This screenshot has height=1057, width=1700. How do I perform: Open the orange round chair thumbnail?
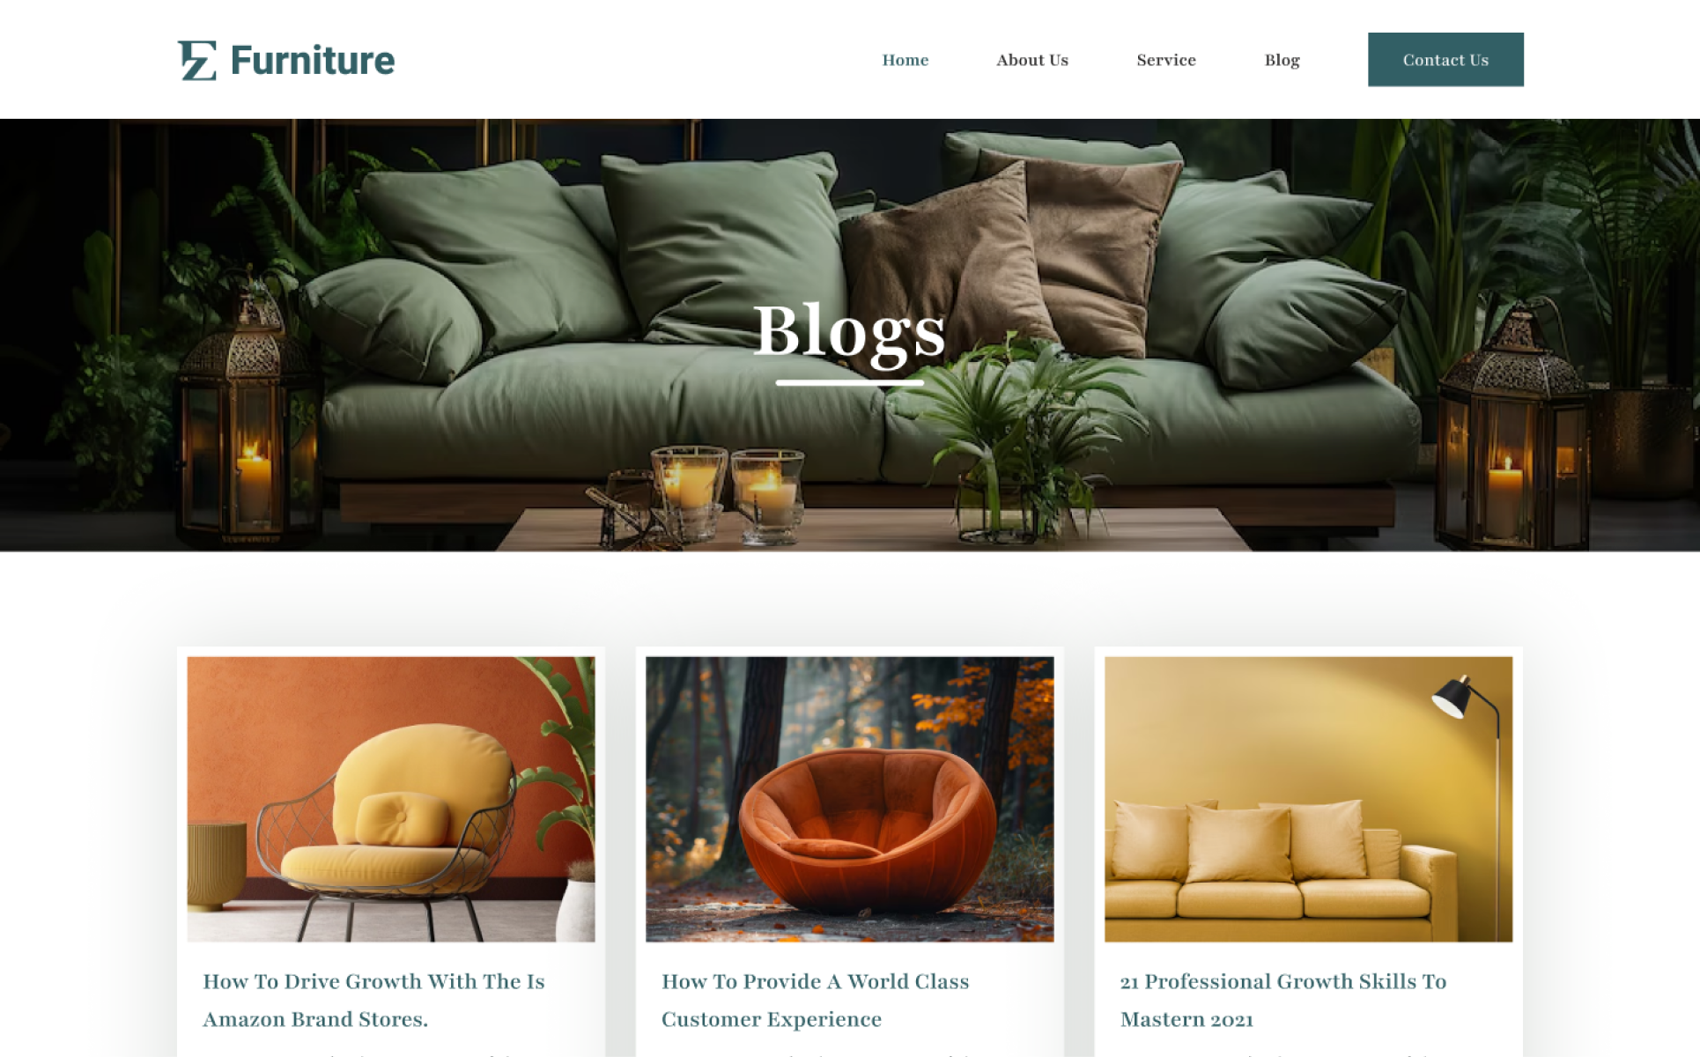[850, 799]
